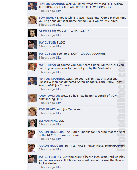Screen dimensions: 137x170
Task: Select Aaron Rodgers's avatar on the NFC North comment
Action: [x=32, y=134]
